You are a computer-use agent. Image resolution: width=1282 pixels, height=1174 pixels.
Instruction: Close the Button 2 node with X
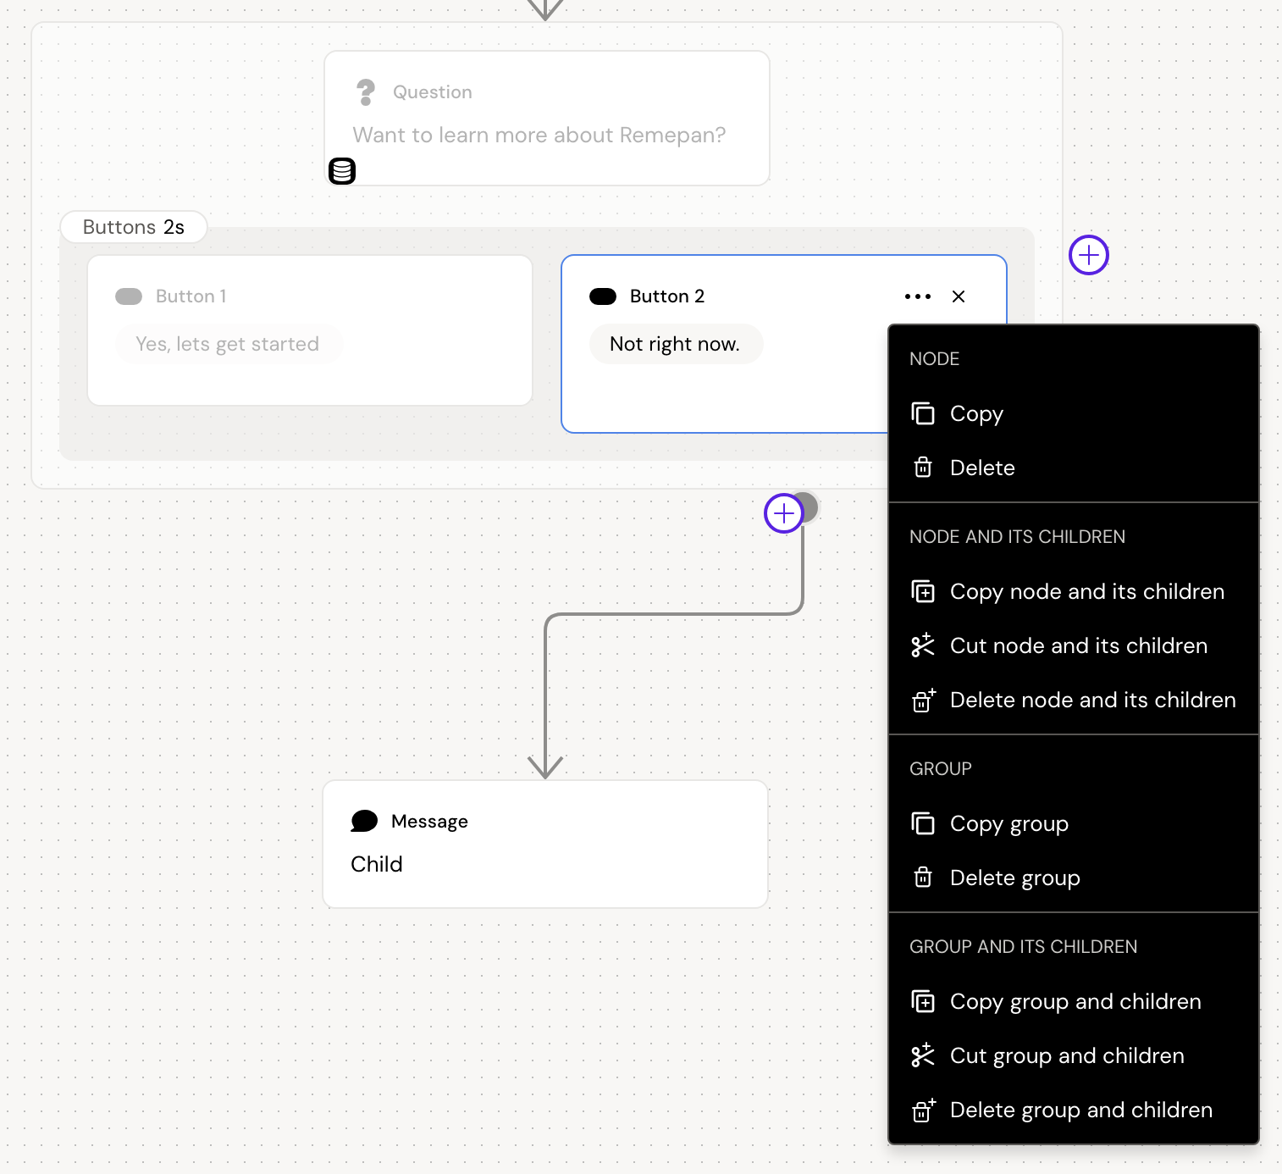[x=959, y=296]
